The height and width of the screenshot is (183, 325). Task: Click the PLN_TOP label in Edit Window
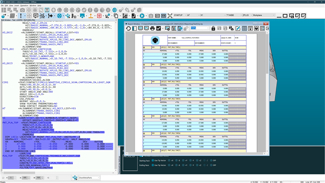coord(8,156)
